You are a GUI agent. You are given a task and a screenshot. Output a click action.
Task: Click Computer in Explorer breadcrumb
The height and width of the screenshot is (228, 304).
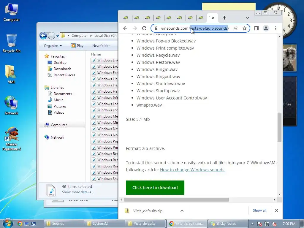pyautogui.click(x=80, y=36)
